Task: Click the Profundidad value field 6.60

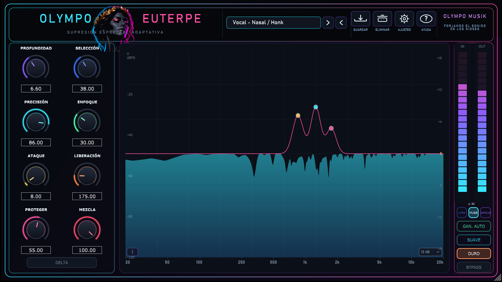Action: click(36, 89)
